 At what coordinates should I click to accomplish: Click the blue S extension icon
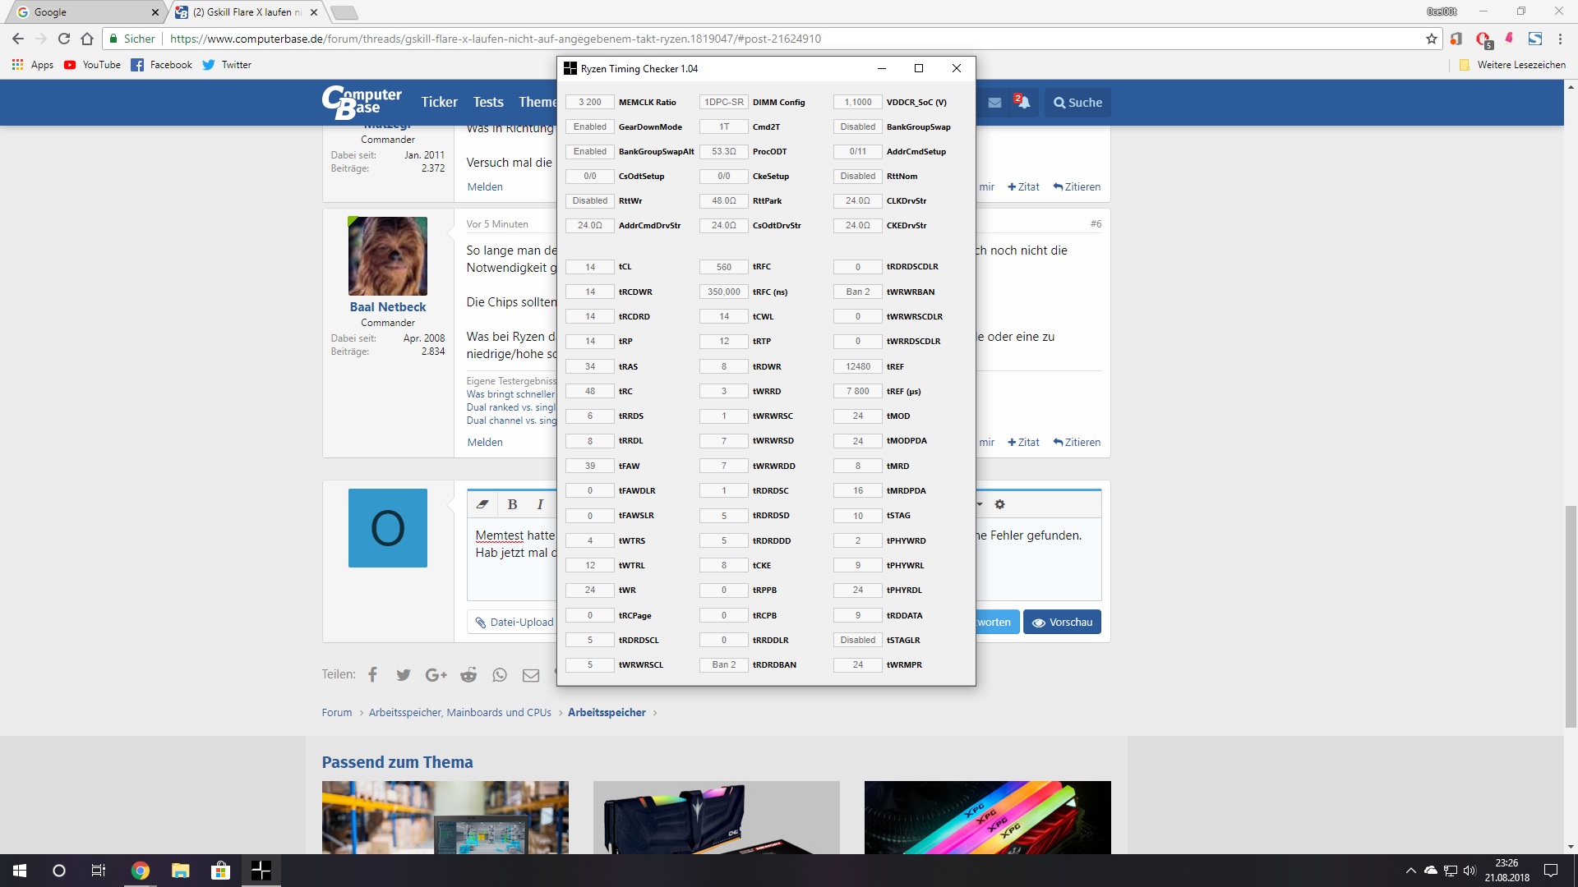[1535, 39]
